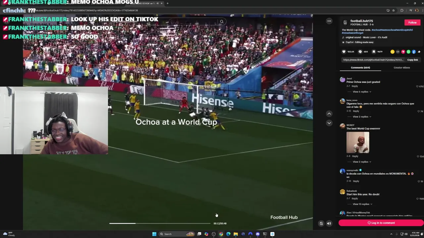
Task: Click football.hub175 profile avatar
Action: (345, 22)
